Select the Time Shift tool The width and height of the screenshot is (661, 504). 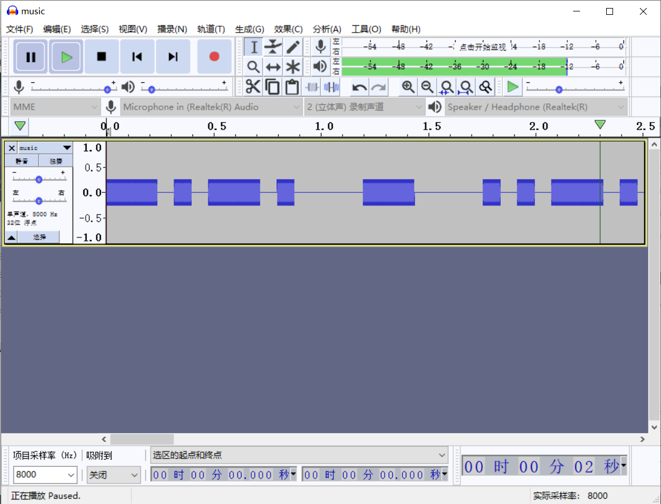point(273,67)
